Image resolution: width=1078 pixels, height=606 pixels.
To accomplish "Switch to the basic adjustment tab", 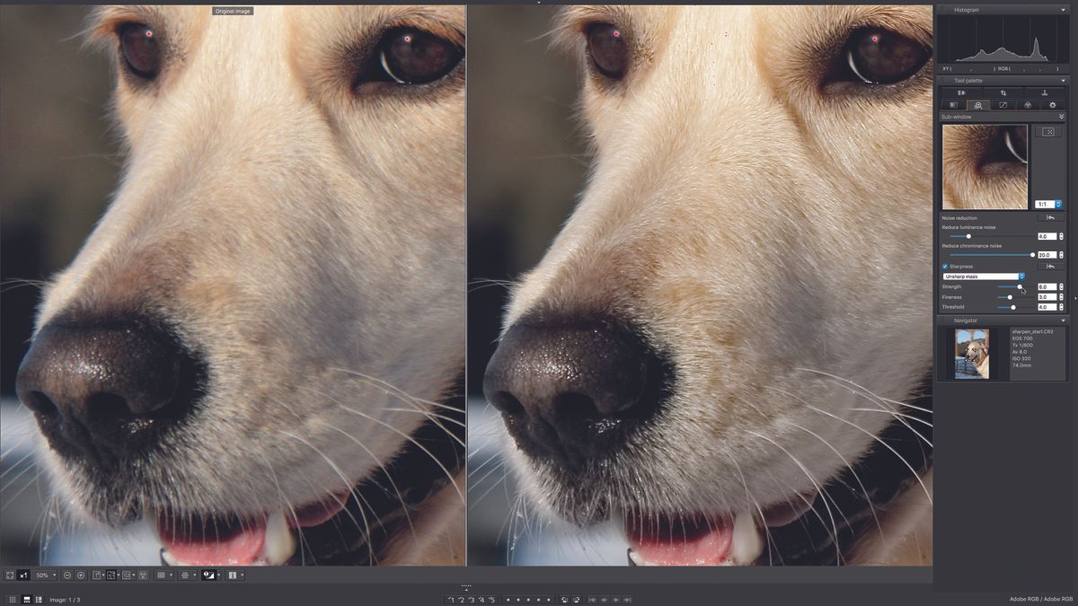I will pyautogui.click(x=953, y=105).
